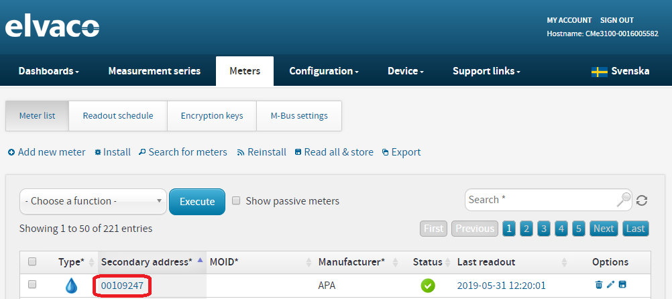The image size is (672, 299).
Task: Open the Choose a function dropdown
Action: (x=93, y=200)
